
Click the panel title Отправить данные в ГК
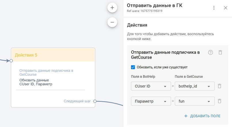tap(154, 5)
